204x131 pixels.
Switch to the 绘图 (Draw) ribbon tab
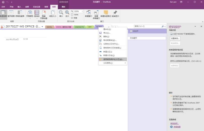(27, 7)
